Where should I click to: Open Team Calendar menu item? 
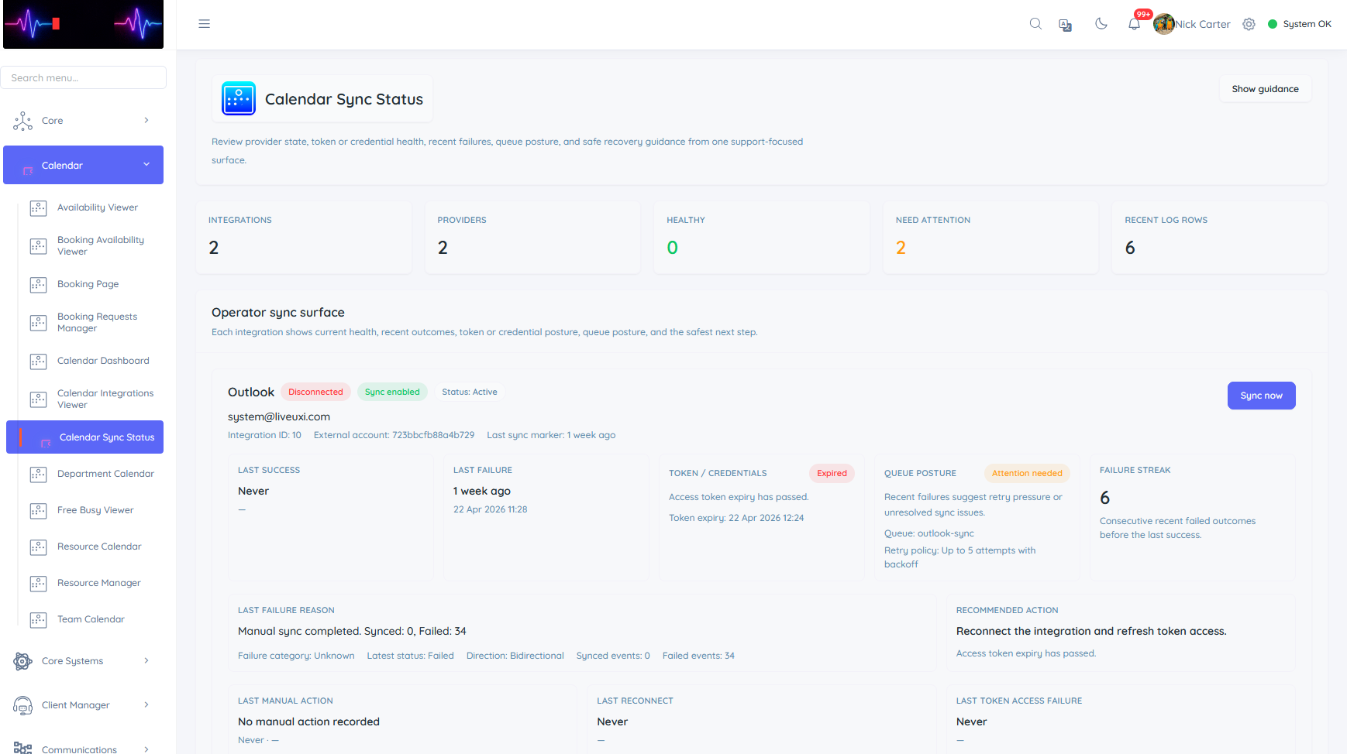tap(91, 619)
